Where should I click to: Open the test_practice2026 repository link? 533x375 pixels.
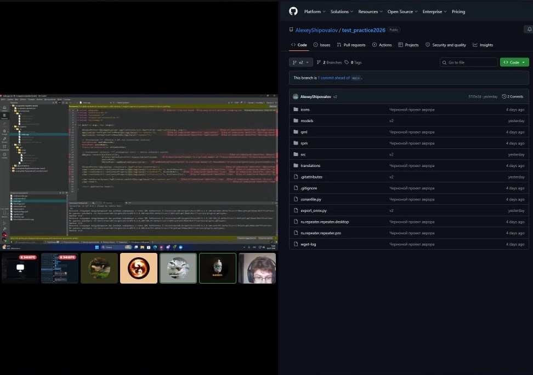point(364,30)
